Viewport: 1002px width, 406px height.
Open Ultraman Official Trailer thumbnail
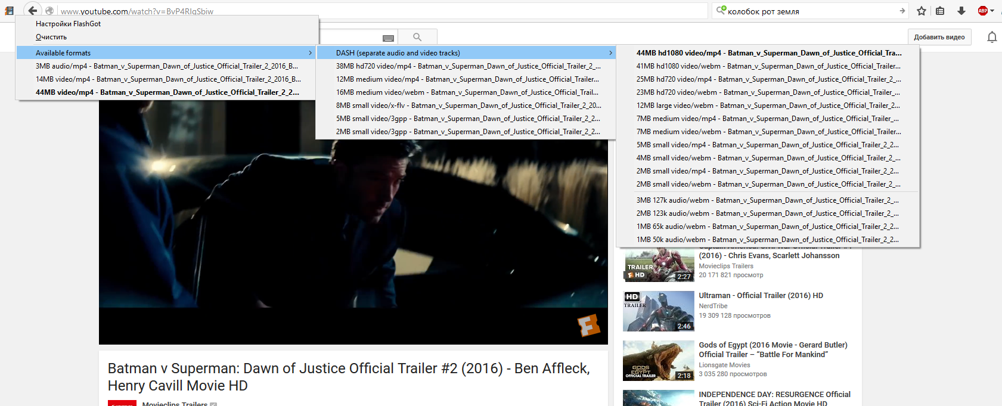tap(659, 311)
